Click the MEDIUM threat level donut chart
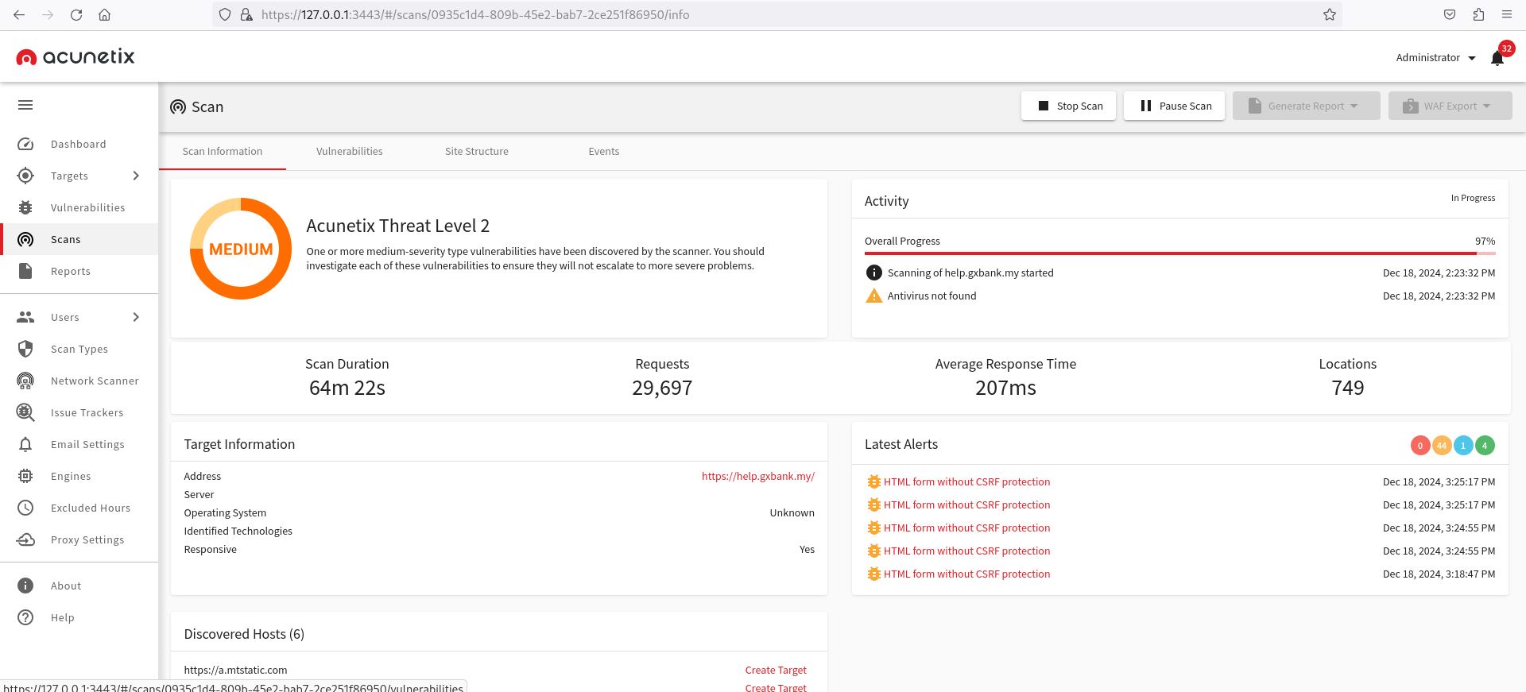Viewport: 1526px width, 692px height. point(241,249)
